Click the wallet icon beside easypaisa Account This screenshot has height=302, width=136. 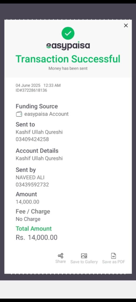[x=19, y=114]
